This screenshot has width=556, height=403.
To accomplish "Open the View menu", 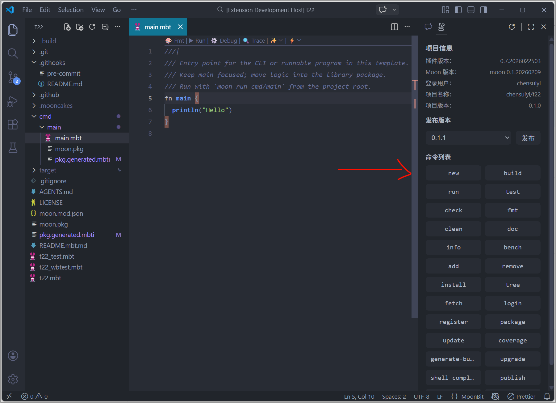I will tap(98, 10).
